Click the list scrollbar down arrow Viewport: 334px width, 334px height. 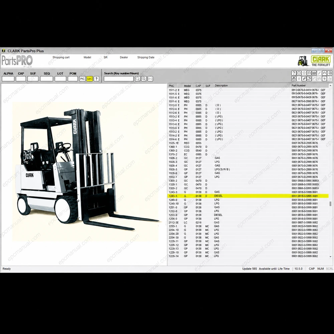330,257
